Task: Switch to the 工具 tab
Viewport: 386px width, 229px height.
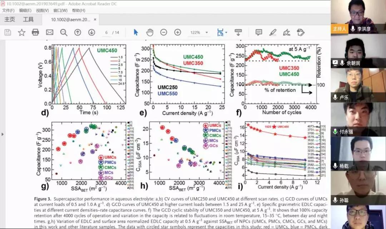Action: (x=28, y=19)
